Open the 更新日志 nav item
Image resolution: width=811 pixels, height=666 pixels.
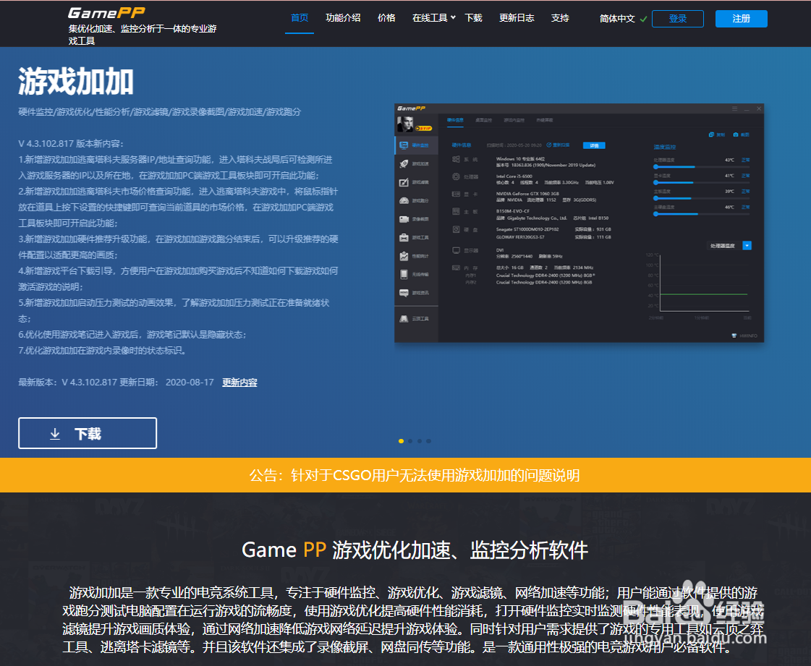pyautogui.click(x=517, y=18)
